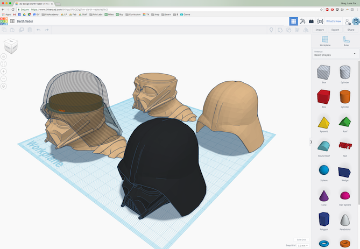Click the Export button

coord(335,30)
